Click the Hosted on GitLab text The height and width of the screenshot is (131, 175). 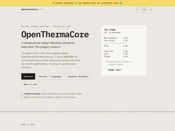32,94
